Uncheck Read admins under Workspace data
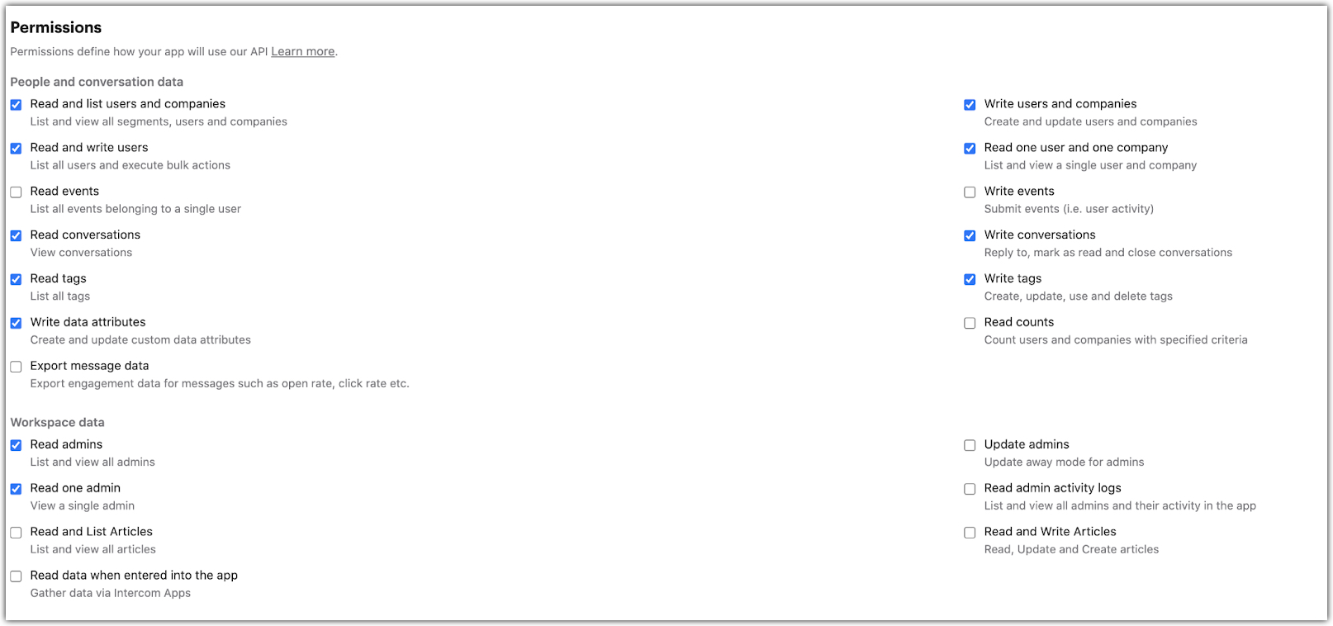The height and width of the screenshot is (626, 1333). pos(16,445)
